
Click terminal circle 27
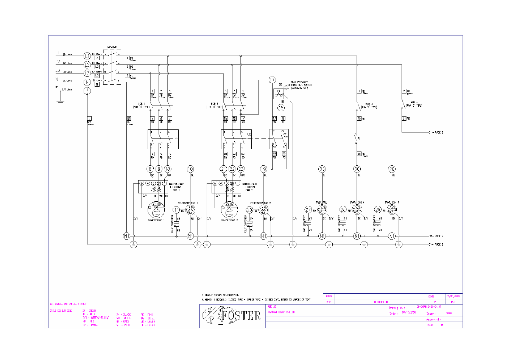(x=308, y=209)
